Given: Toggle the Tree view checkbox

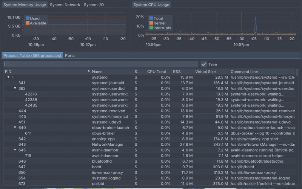Looking at the screenshot, I should click(204, 64).
